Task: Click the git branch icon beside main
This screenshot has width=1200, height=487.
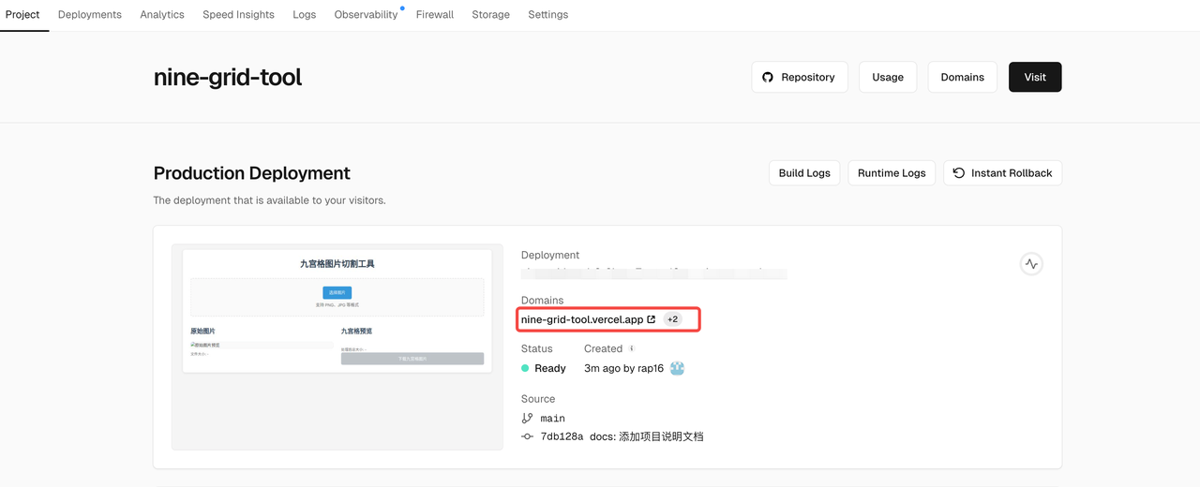Action: (527, 418)
